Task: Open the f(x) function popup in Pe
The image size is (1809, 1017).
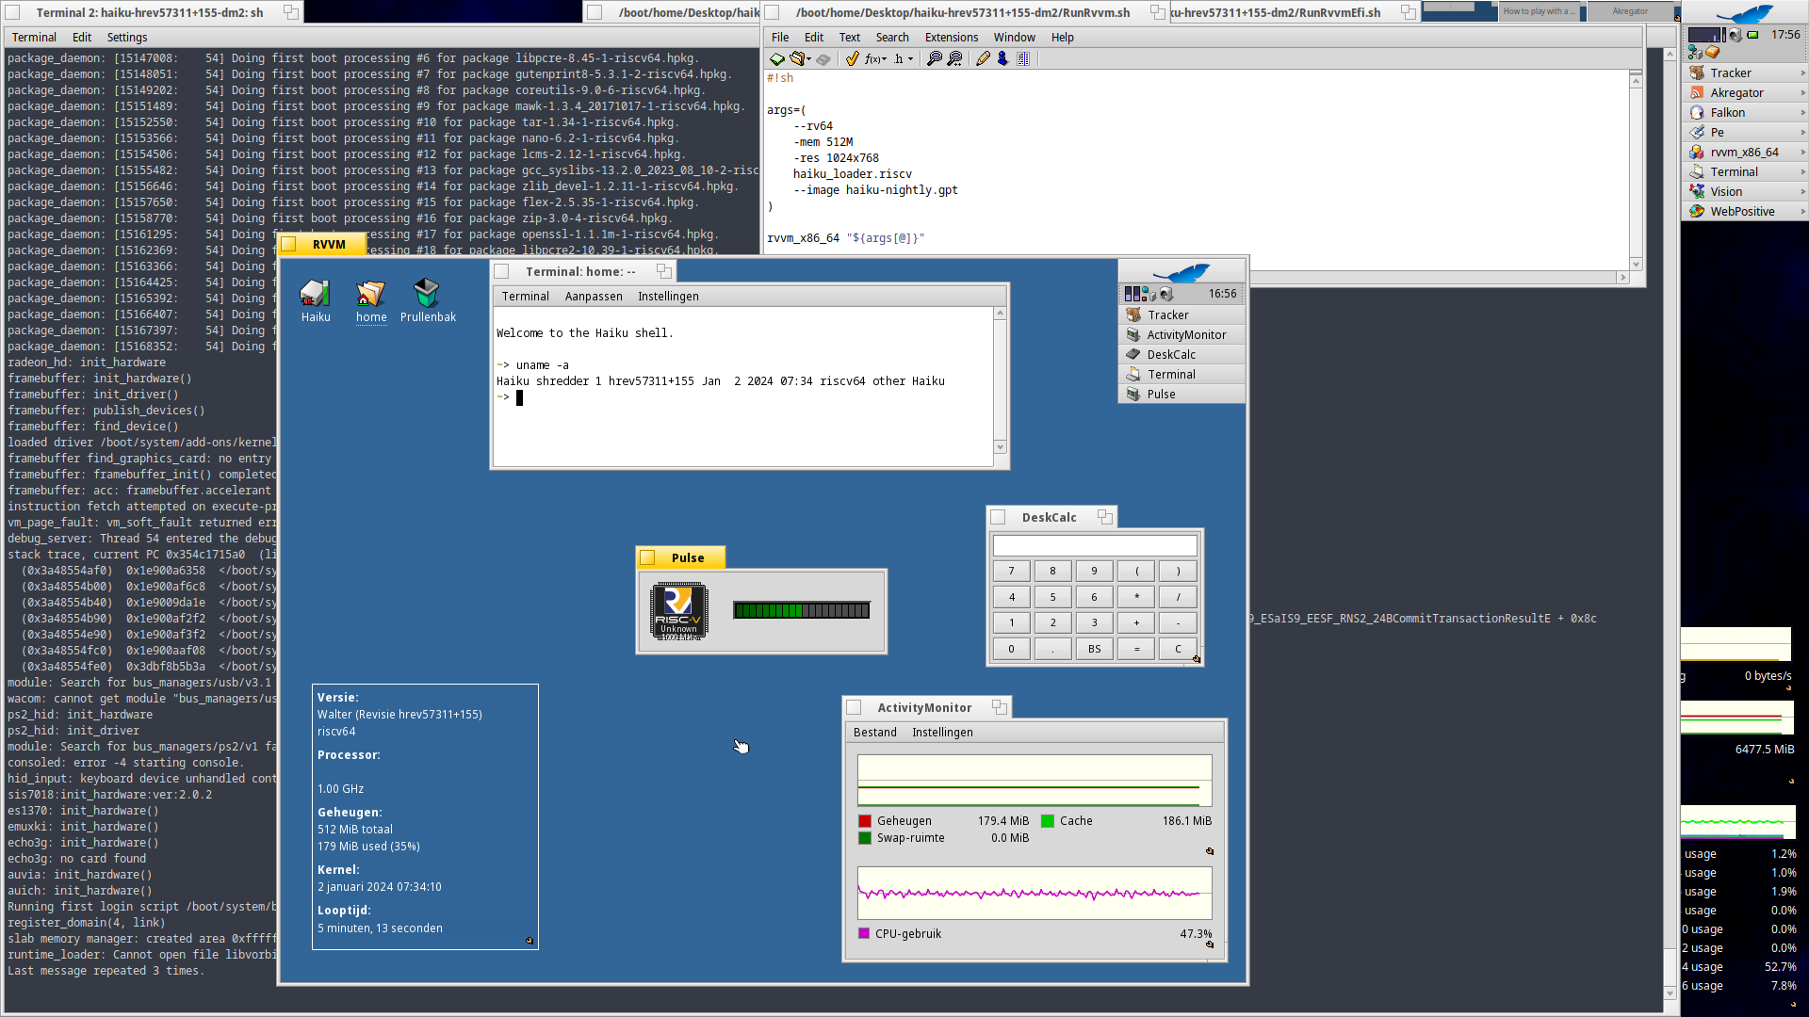Action: tap(875, 58)
